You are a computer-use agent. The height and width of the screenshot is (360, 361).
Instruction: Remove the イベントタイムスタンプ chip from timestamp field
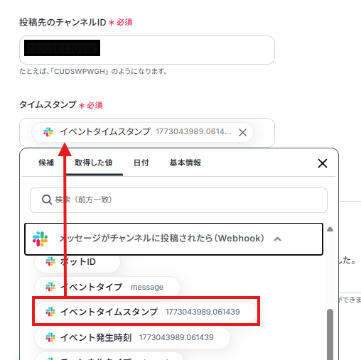pos(242,132)
